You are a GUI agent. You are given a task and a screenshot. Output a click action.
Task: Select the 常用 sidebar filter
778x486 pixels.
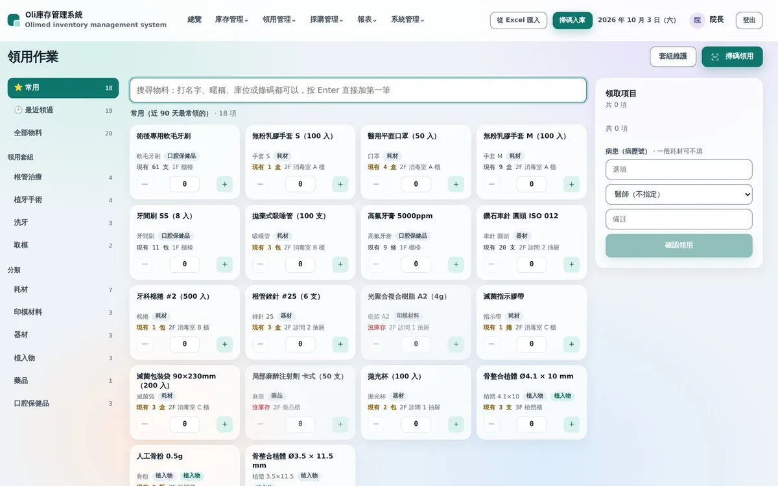pos(64,88)
